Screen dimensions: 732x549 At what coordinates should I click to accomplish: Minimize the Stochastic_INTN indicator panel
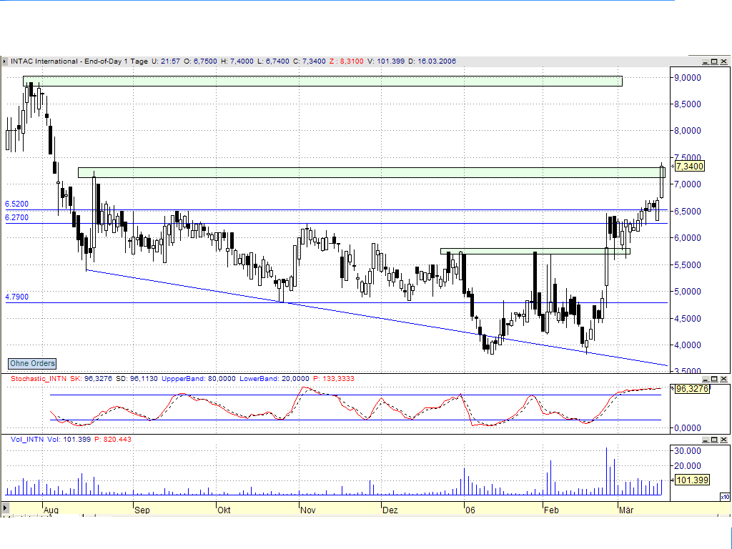click(706, 380)
